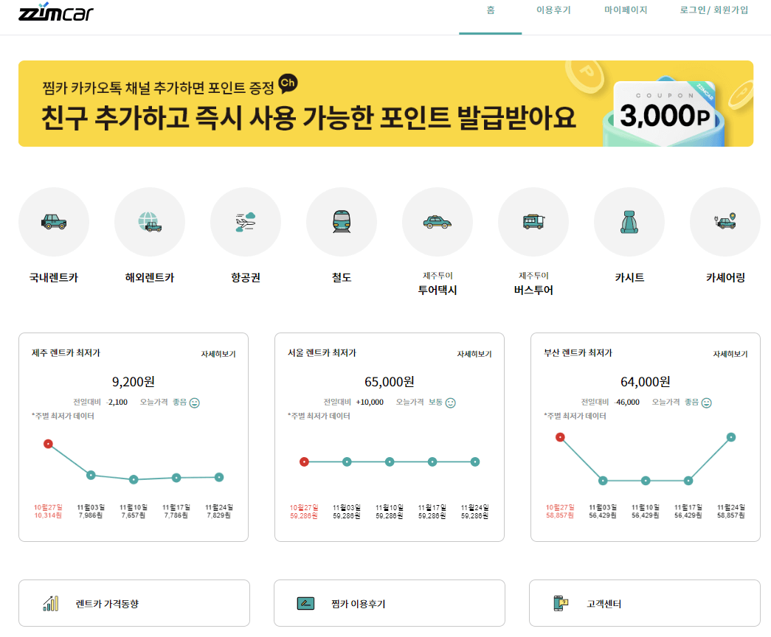Click the 제주 전일대비 -2,100 value
Screen dimensions: 771x637
coord(117,402)
